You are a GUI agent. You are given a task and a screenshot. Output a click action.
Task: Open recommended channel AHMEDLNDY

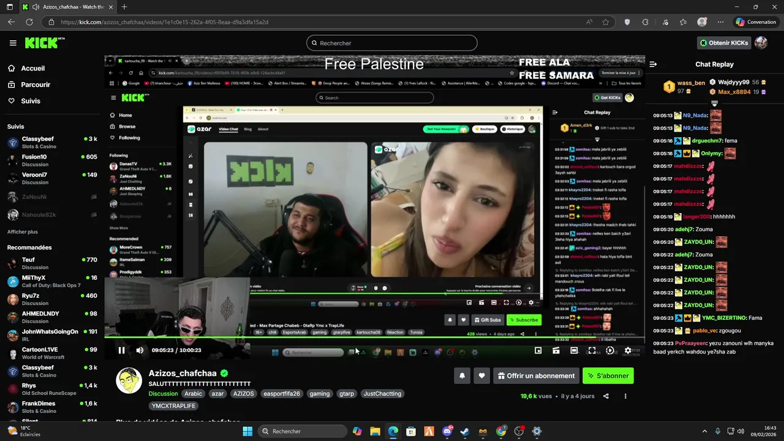pos(52,317)
